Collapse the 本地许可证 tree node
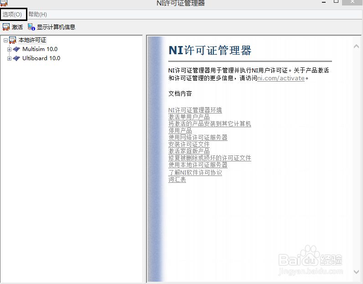 click(5, 40)
